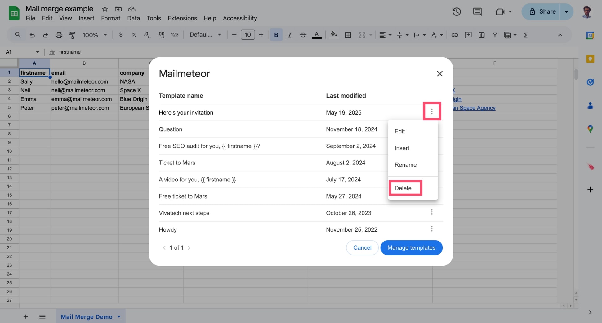Choose Edit in template context menu
Image resolution: width=602 pixels, height=323 pixels.
click(x=413, y=131)
